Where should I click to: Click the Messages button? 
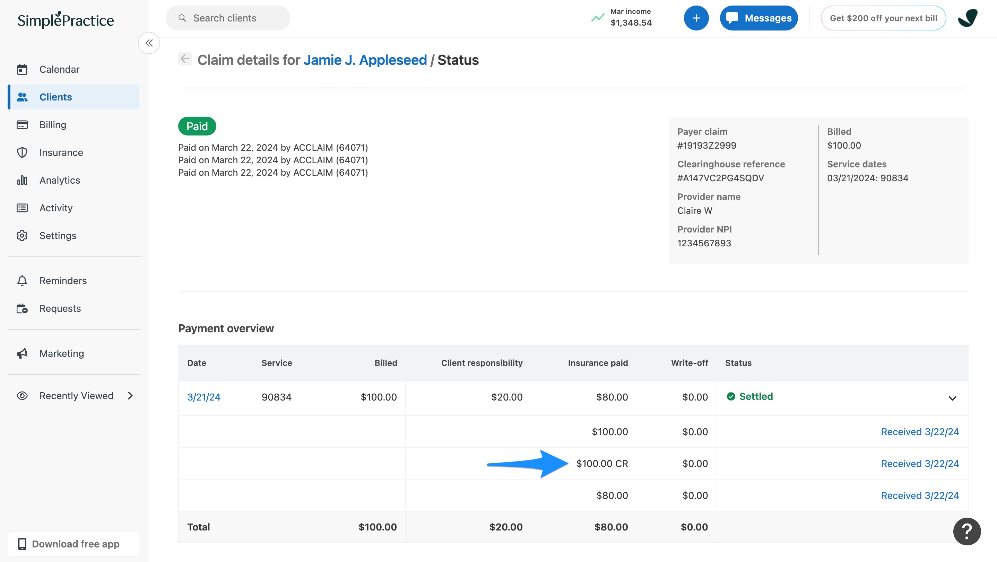pos(758,18)
